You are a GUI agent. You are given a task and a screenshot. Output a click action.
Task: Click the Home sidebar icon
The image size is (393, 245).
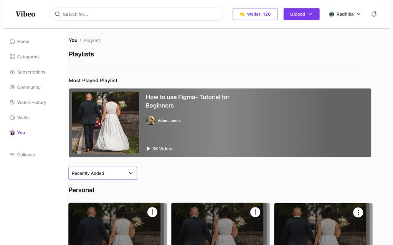pyautogui.click(x=12, y=41)
